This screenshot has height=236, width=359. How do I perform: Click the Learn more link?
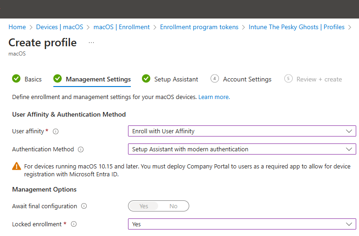213,97
